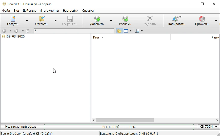
Task: Click the Добавить (Add) disc icon
Action: (97, 19)
